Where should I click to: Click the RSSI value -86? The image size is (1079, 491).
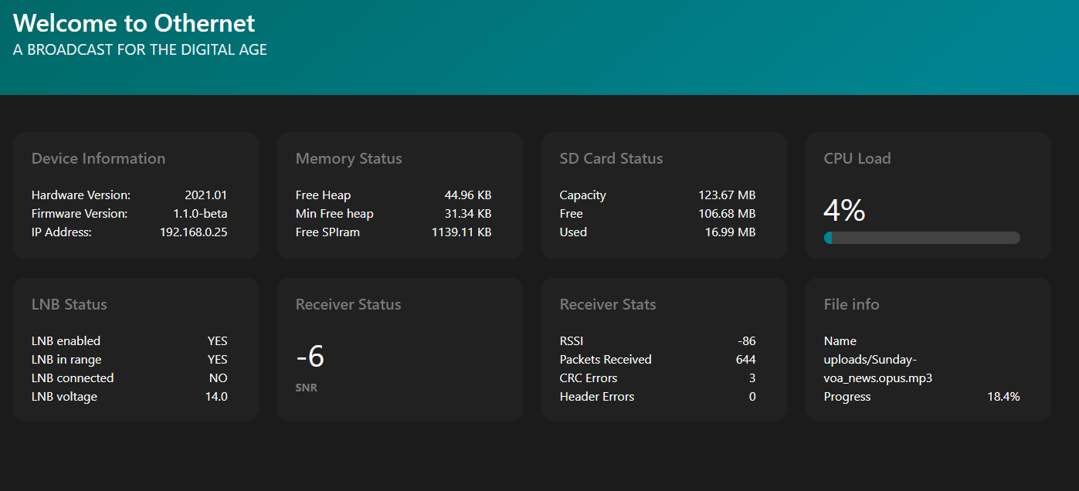coord(747,341)
